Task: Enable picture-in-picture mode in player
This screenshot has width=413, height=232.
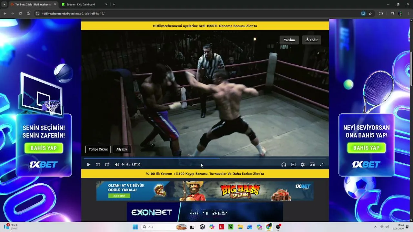Action: 312,165
